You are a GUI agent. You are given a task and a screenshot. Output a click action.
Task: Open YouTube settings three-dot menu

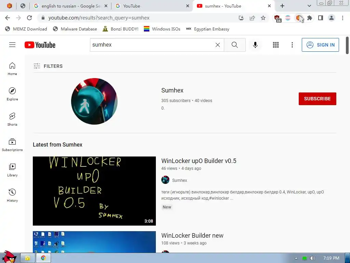click(x=292, y=45)
